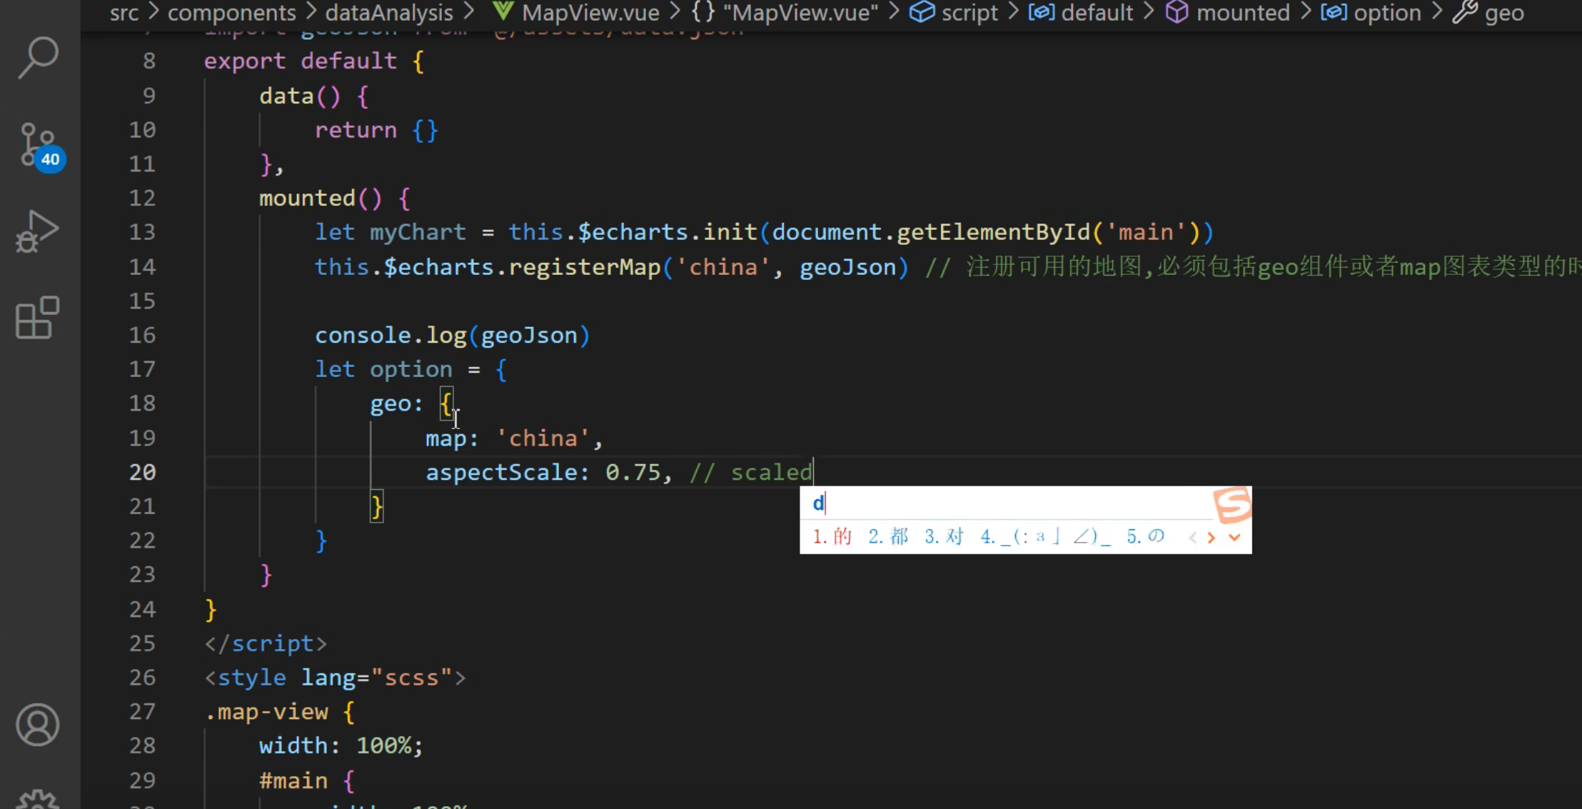This screenshot has width=1582, height=809.
Task: Open the Search view in activity bar
Action: [x=38, y=57]
